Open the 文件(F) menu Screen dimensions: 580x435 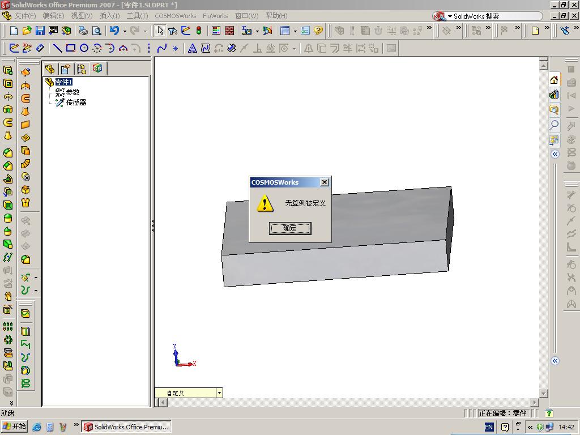point(25,16)
